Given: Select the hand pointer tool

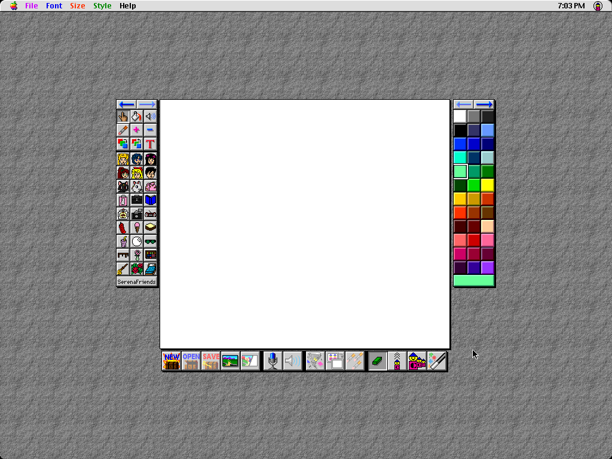Looking at the screenshot, I should (x=123, y=117).
